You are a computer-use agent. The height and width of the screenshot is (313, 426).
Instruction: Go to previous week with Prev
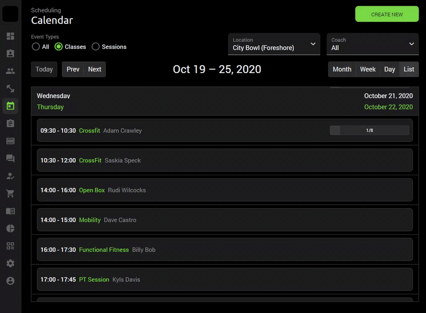point(73,69)
